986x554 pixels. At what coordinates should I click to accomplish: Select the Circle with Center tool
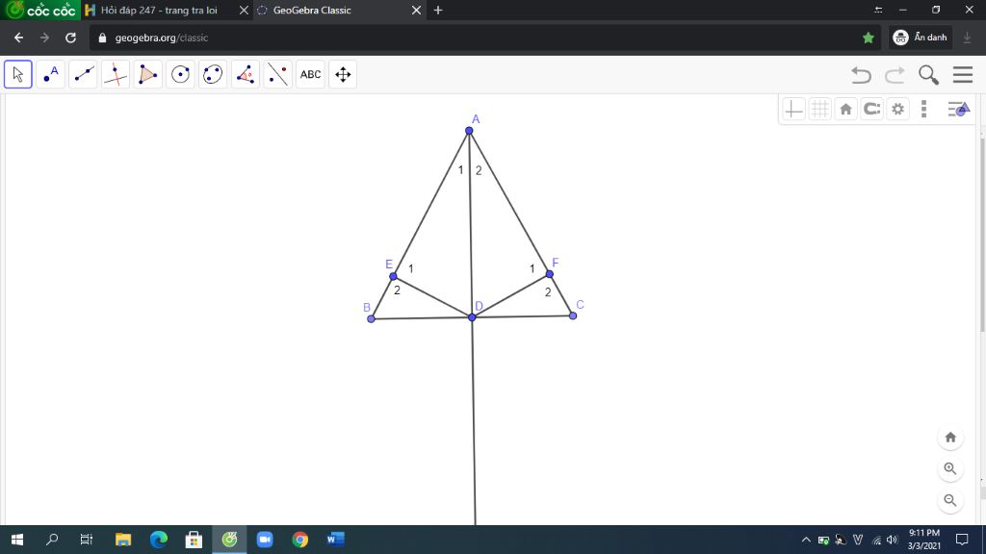(180, 74)
